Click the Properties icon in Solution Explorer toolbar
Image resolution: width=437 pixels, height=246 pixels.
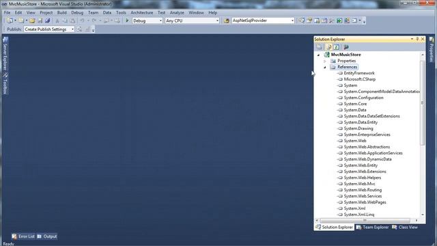point(320,47)
